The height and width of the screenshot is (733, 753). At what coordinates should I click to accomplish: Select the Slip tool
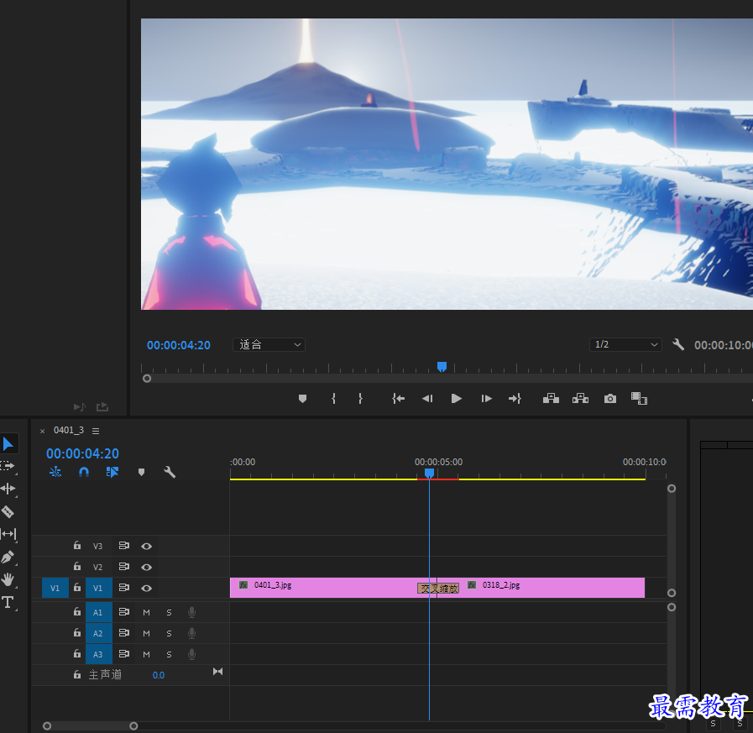8,534
